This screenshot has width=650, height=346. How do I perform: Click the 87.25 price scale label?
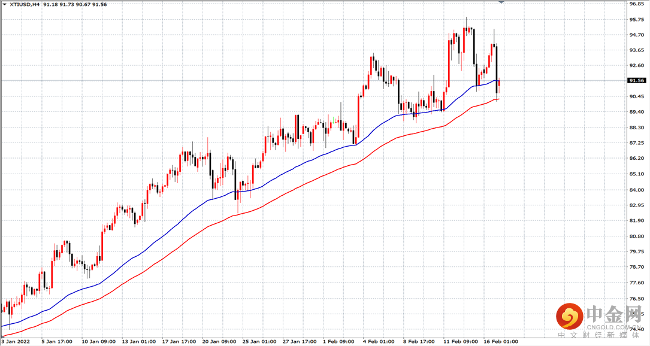click(636, 143)
